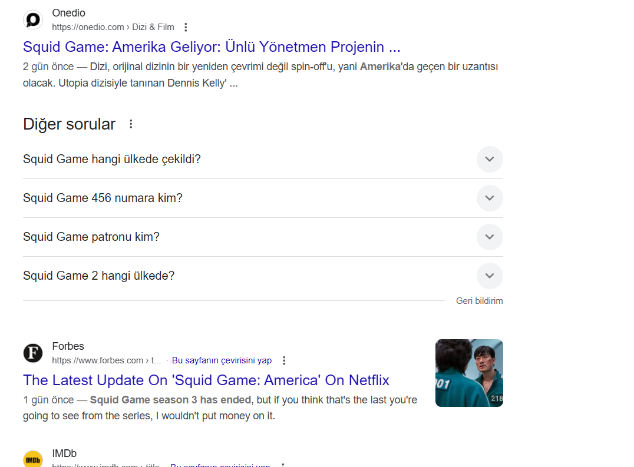Expand 'Squid Game patronu kim?' question
The height and width of the screenshot is (467, 634).
click(x=490, y=237)
